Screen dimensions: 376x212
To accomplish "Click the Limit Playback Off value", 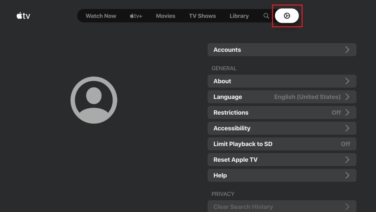I will click(x=345, y=144).
